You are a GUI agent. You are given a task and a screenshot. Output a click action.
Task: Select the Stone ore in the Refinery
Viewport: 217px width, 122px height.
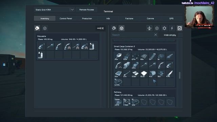[x=118, y=102]
